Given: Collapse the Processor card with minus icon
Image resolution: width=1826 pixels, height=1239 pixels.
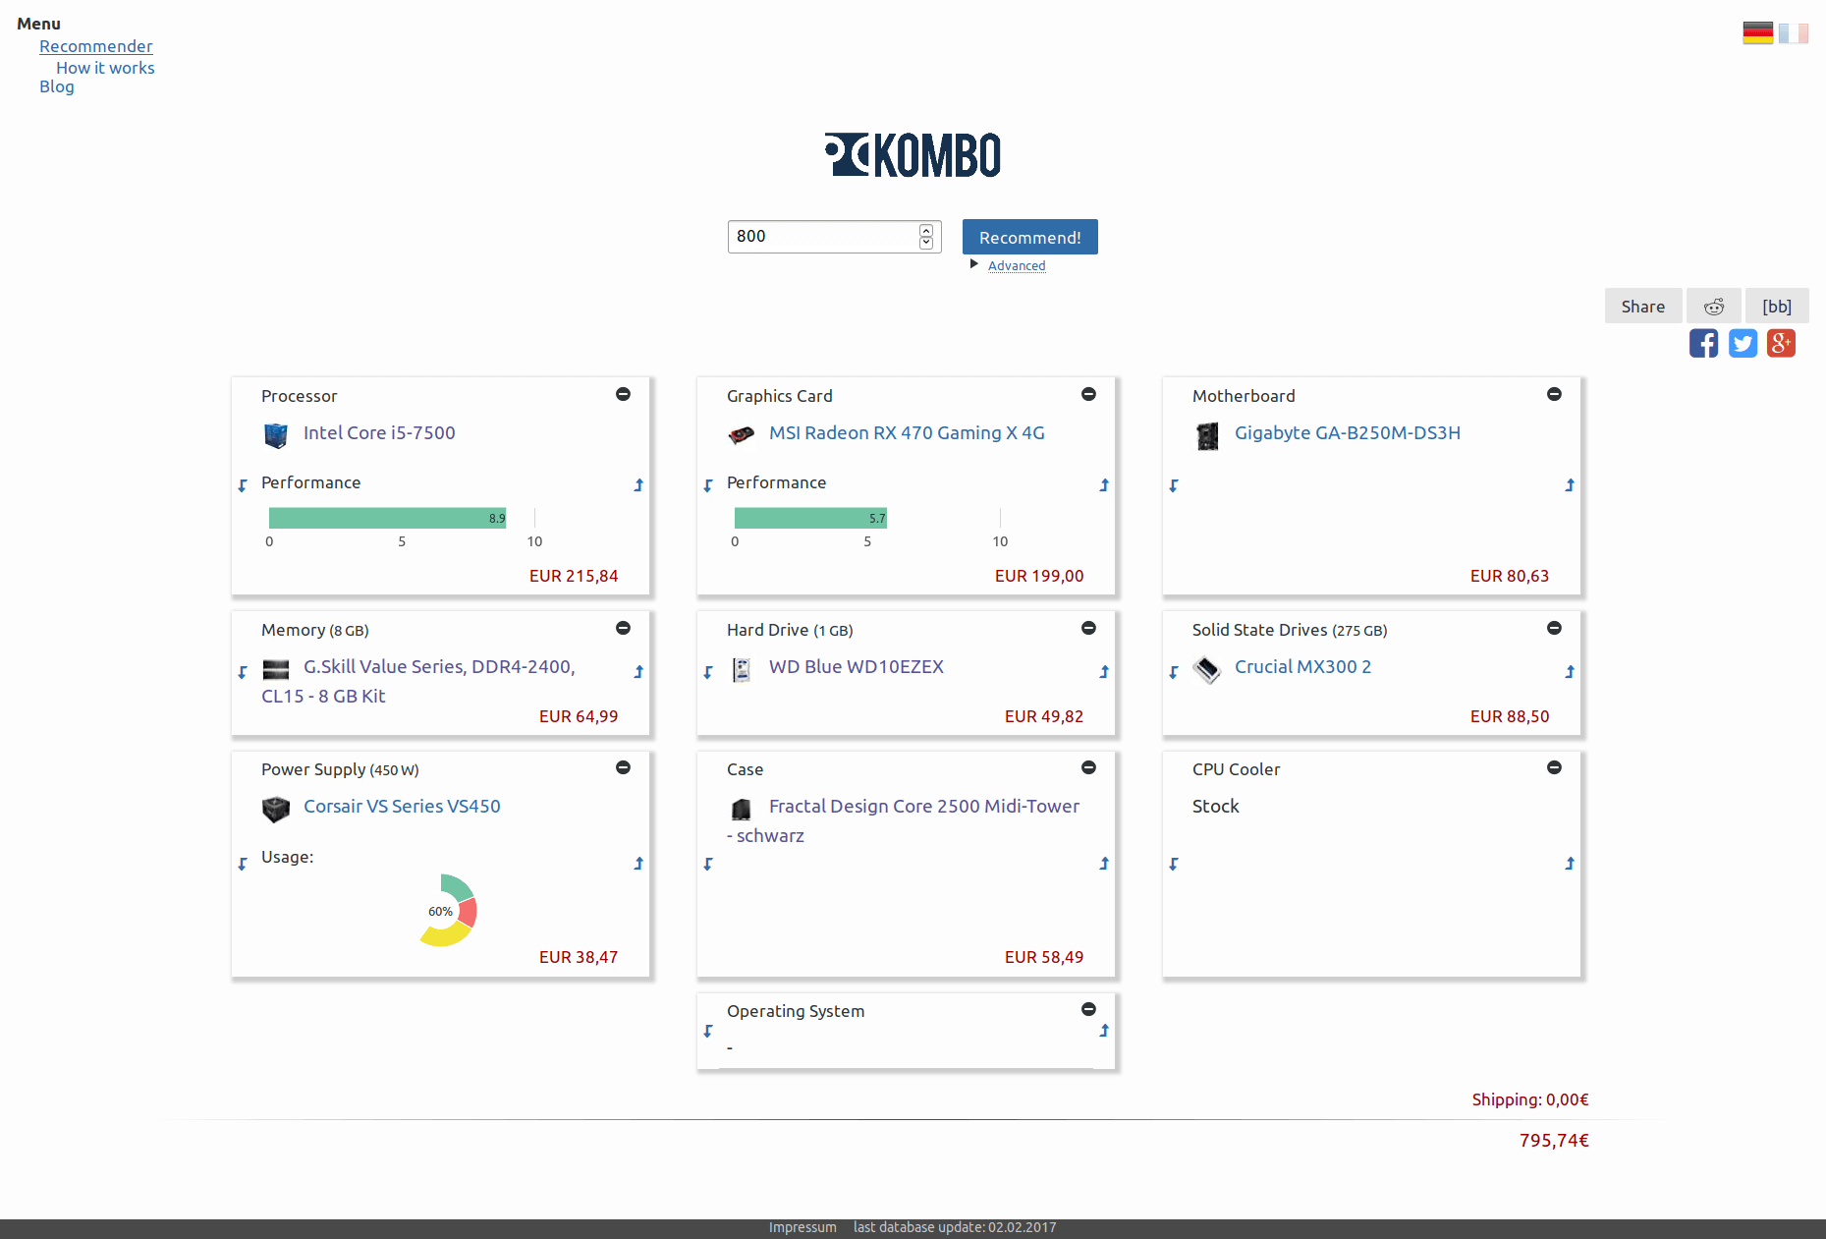Looking at the screenshot, I should (x=623, y=394).
